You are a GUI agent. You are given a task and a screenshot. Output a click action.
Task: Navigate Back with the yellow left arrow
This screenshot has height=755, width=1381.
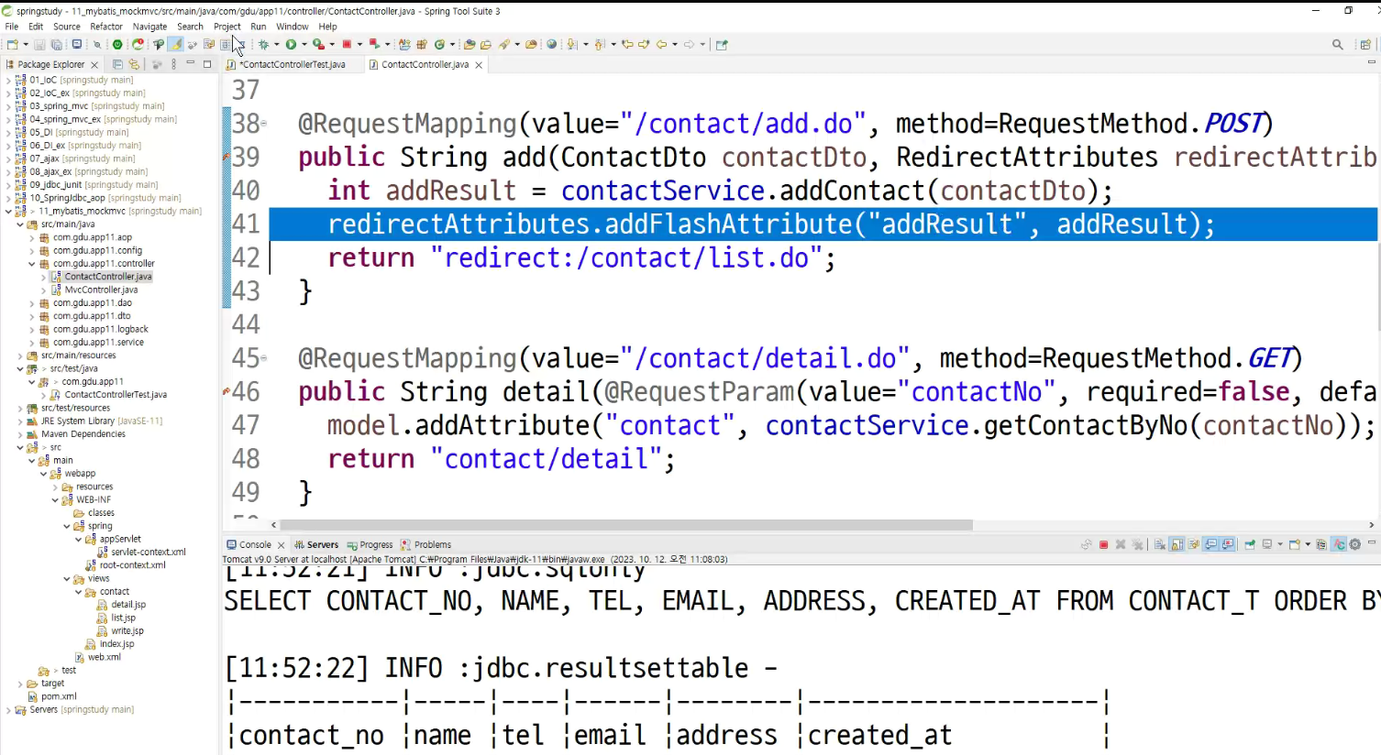661,44
